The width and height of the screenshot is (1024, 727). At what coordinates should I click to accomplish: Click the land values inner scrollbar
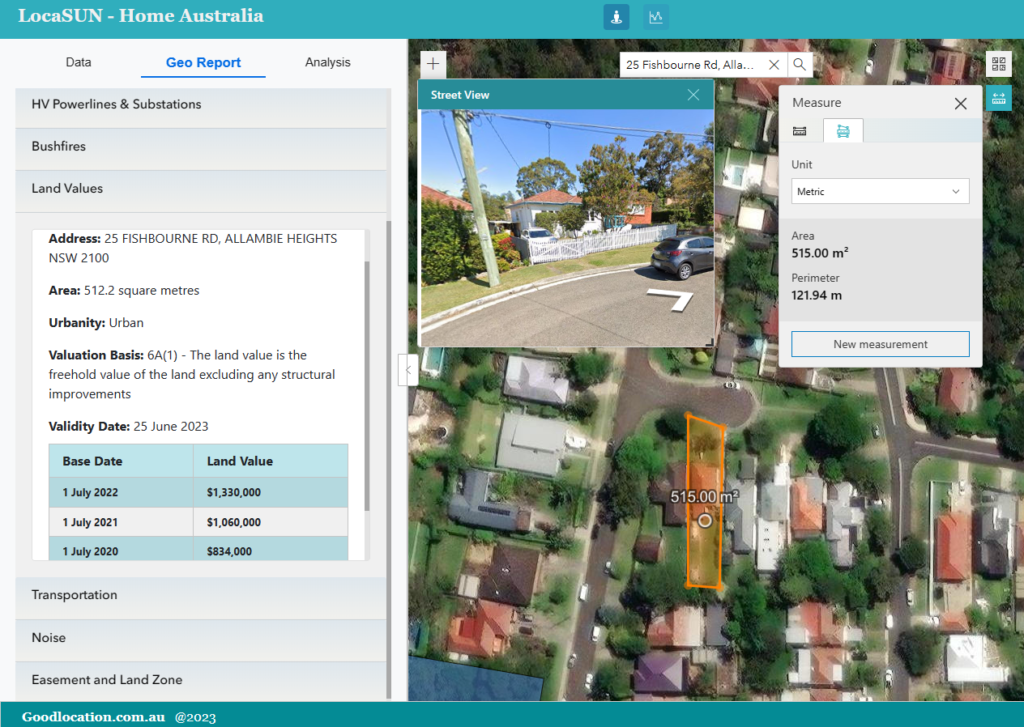pos(367,386)
